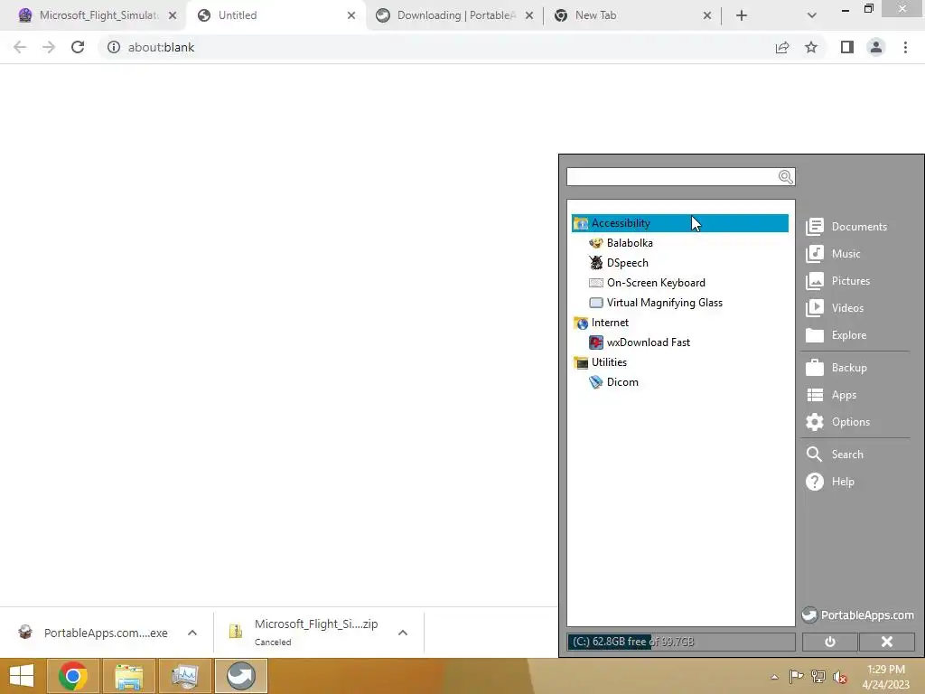Click the power eject button
This screenshot has height=694, width=925.
[x=829, y=642]
